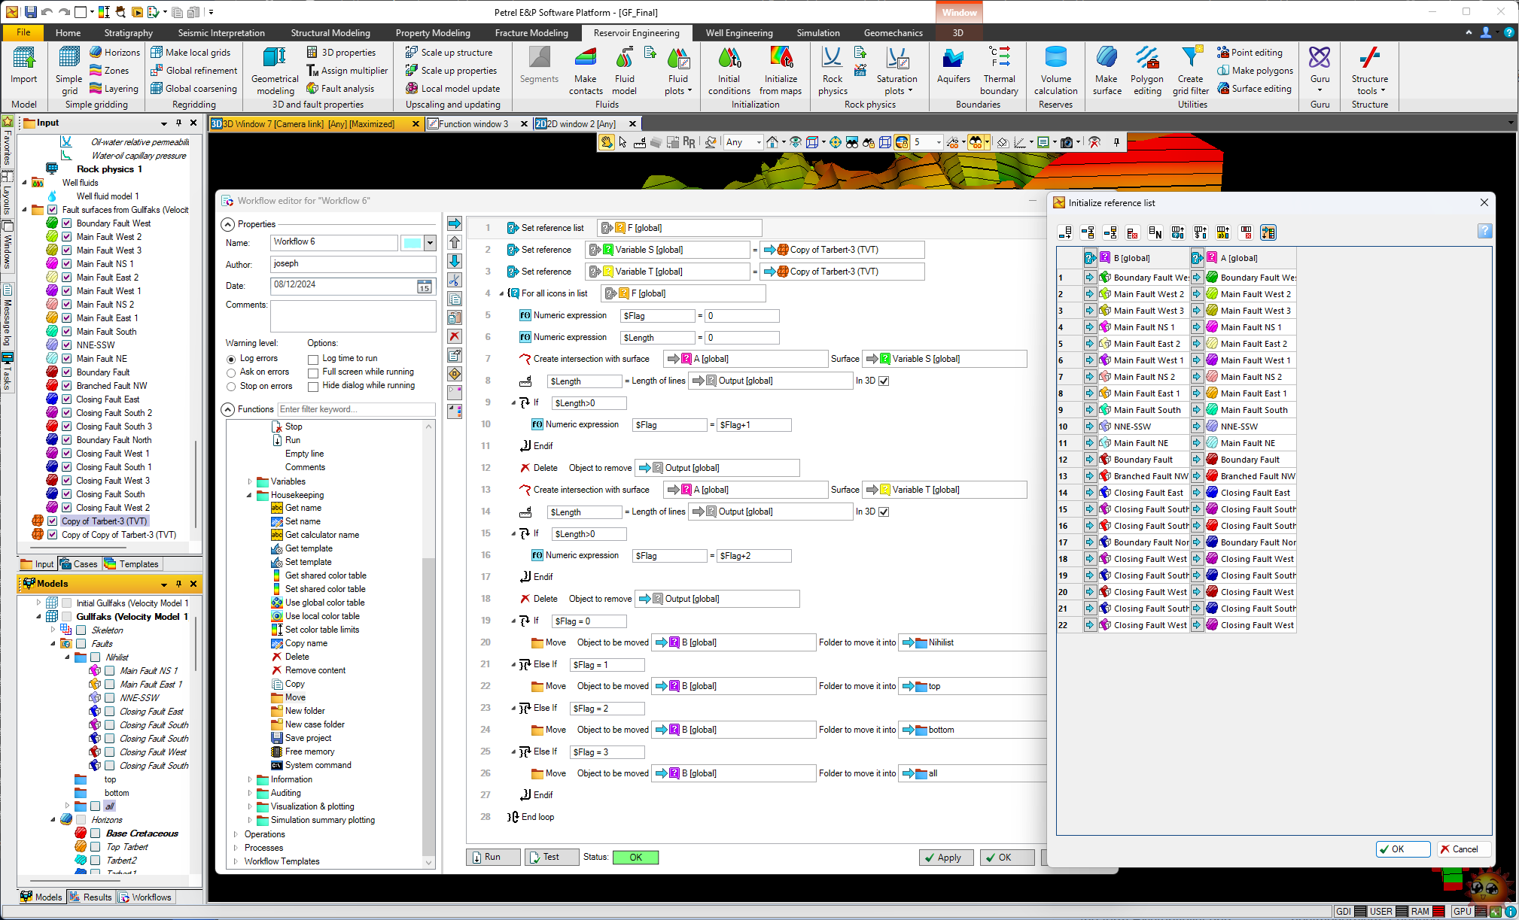Click the Functions filter keyword field
1519x920 pixels.
pos(356,410)
